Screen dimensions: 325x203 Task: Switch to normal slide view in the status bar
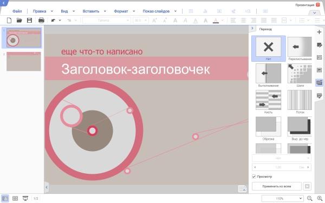click(x=5, y=199)
